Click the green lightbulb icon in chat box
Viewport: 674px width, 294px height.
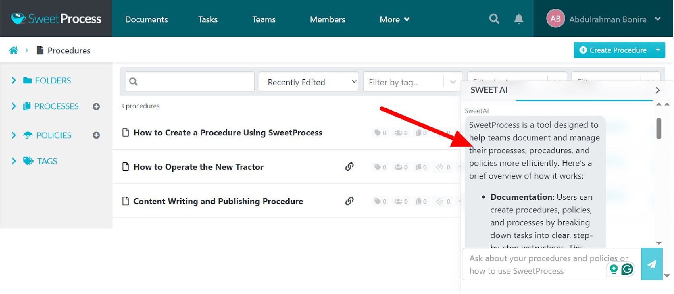[x=614, y=269]
